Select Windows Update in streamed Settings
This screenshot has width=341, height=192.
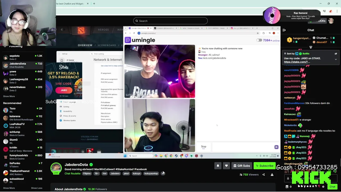tap(69, 121)
